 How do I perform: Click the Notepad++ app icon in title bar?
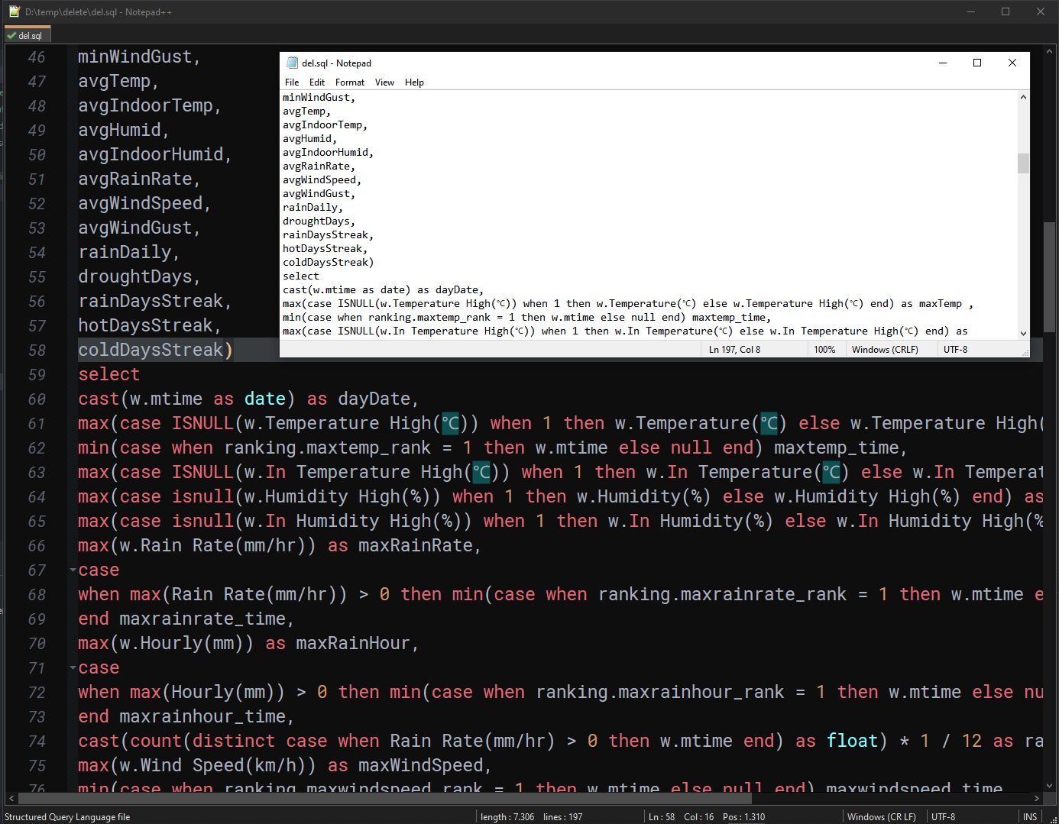click(x=14, y=11)
